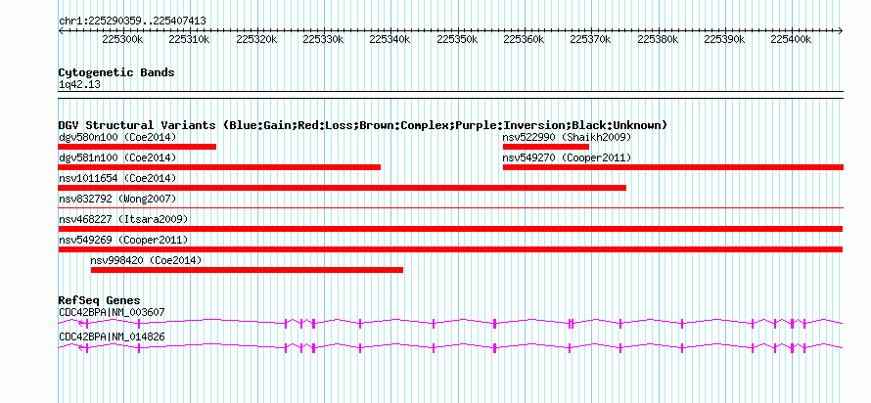Select the red loss bar under nsv468227

[450, 229]
